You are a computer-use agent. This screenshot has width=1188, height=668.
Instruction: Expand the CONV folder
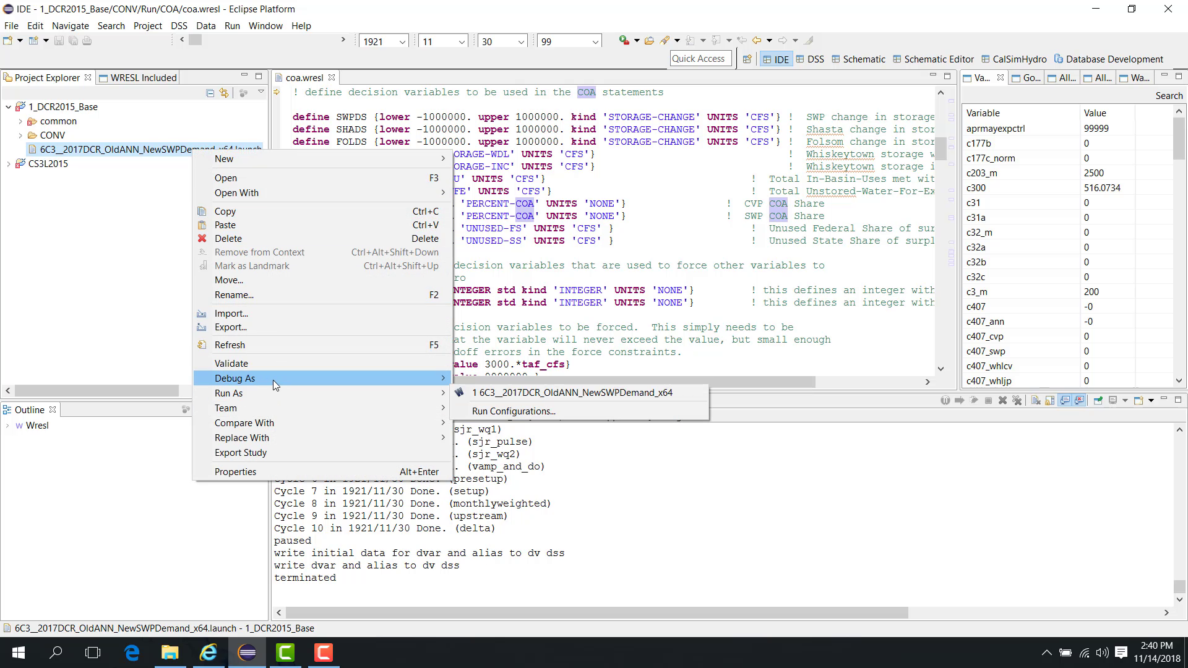click(20, 135)
